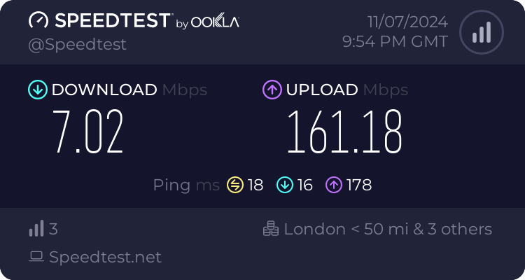This screenshot has height=280, width=525.
Task: Click the teal download arrow icon
Action: point(37,90)
